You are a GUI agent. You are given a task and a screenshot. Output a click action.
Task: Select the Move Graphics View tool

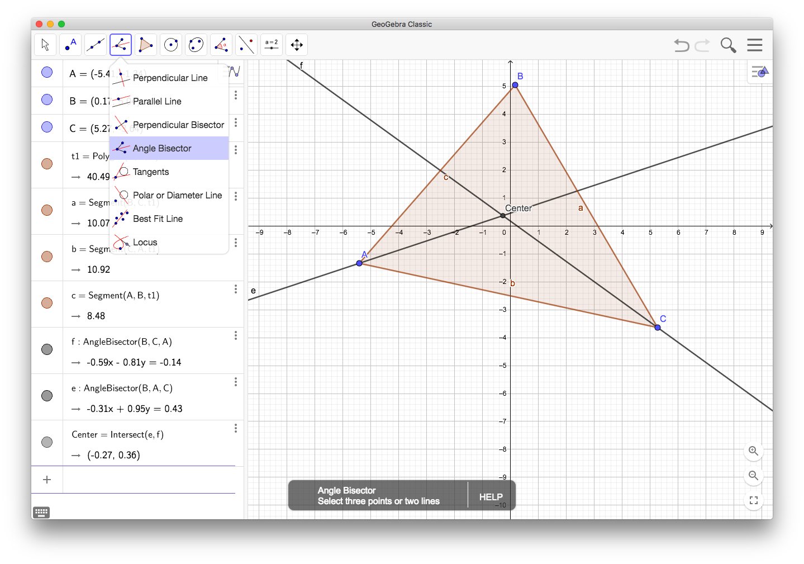[x=296, y=45]
